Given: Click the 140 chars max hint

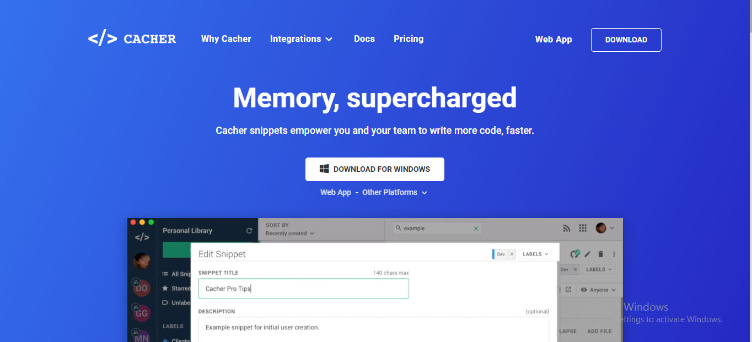Looking at the screenshot, I should (x=391, y=273).
